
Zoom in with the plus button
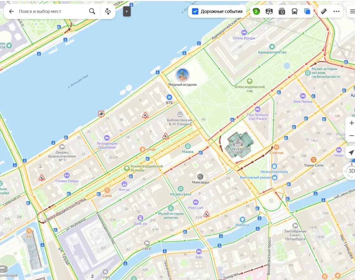352,123
